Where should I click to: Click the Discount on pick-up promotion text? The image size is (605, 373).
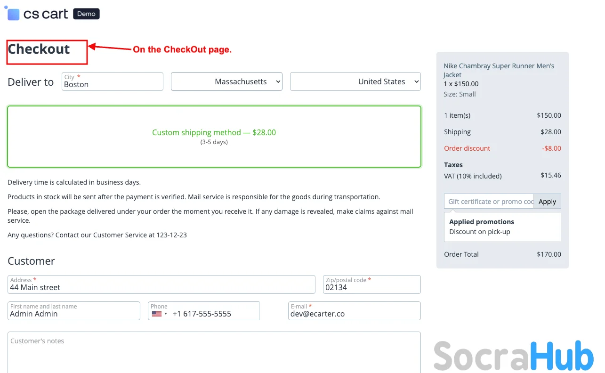click(479, 232)
